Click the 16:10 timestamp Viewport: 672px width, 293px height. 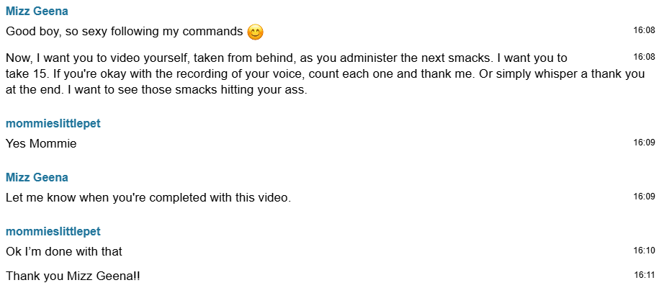point(644,251)
